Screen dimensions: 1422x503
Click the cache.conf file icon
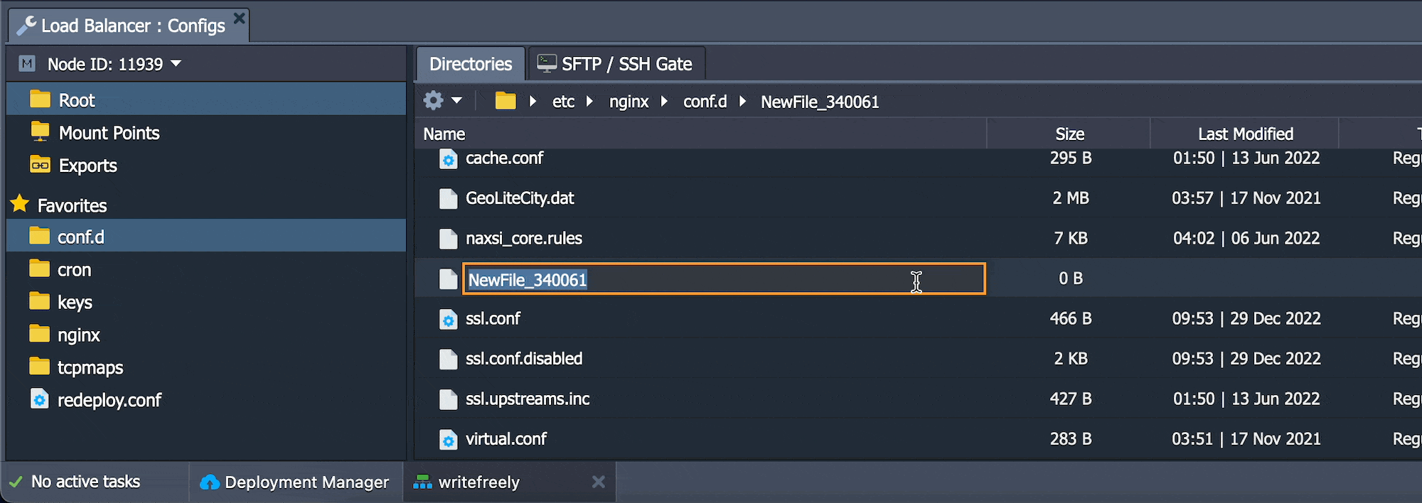448,158
